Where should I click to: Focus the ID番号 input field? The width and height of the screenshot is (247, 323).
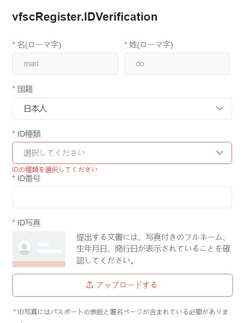tap(122, 197)
